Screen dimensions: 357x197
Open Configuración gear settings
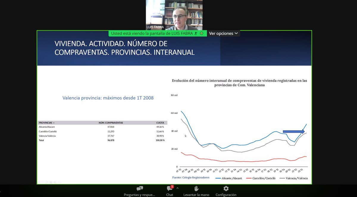[226, 191]
